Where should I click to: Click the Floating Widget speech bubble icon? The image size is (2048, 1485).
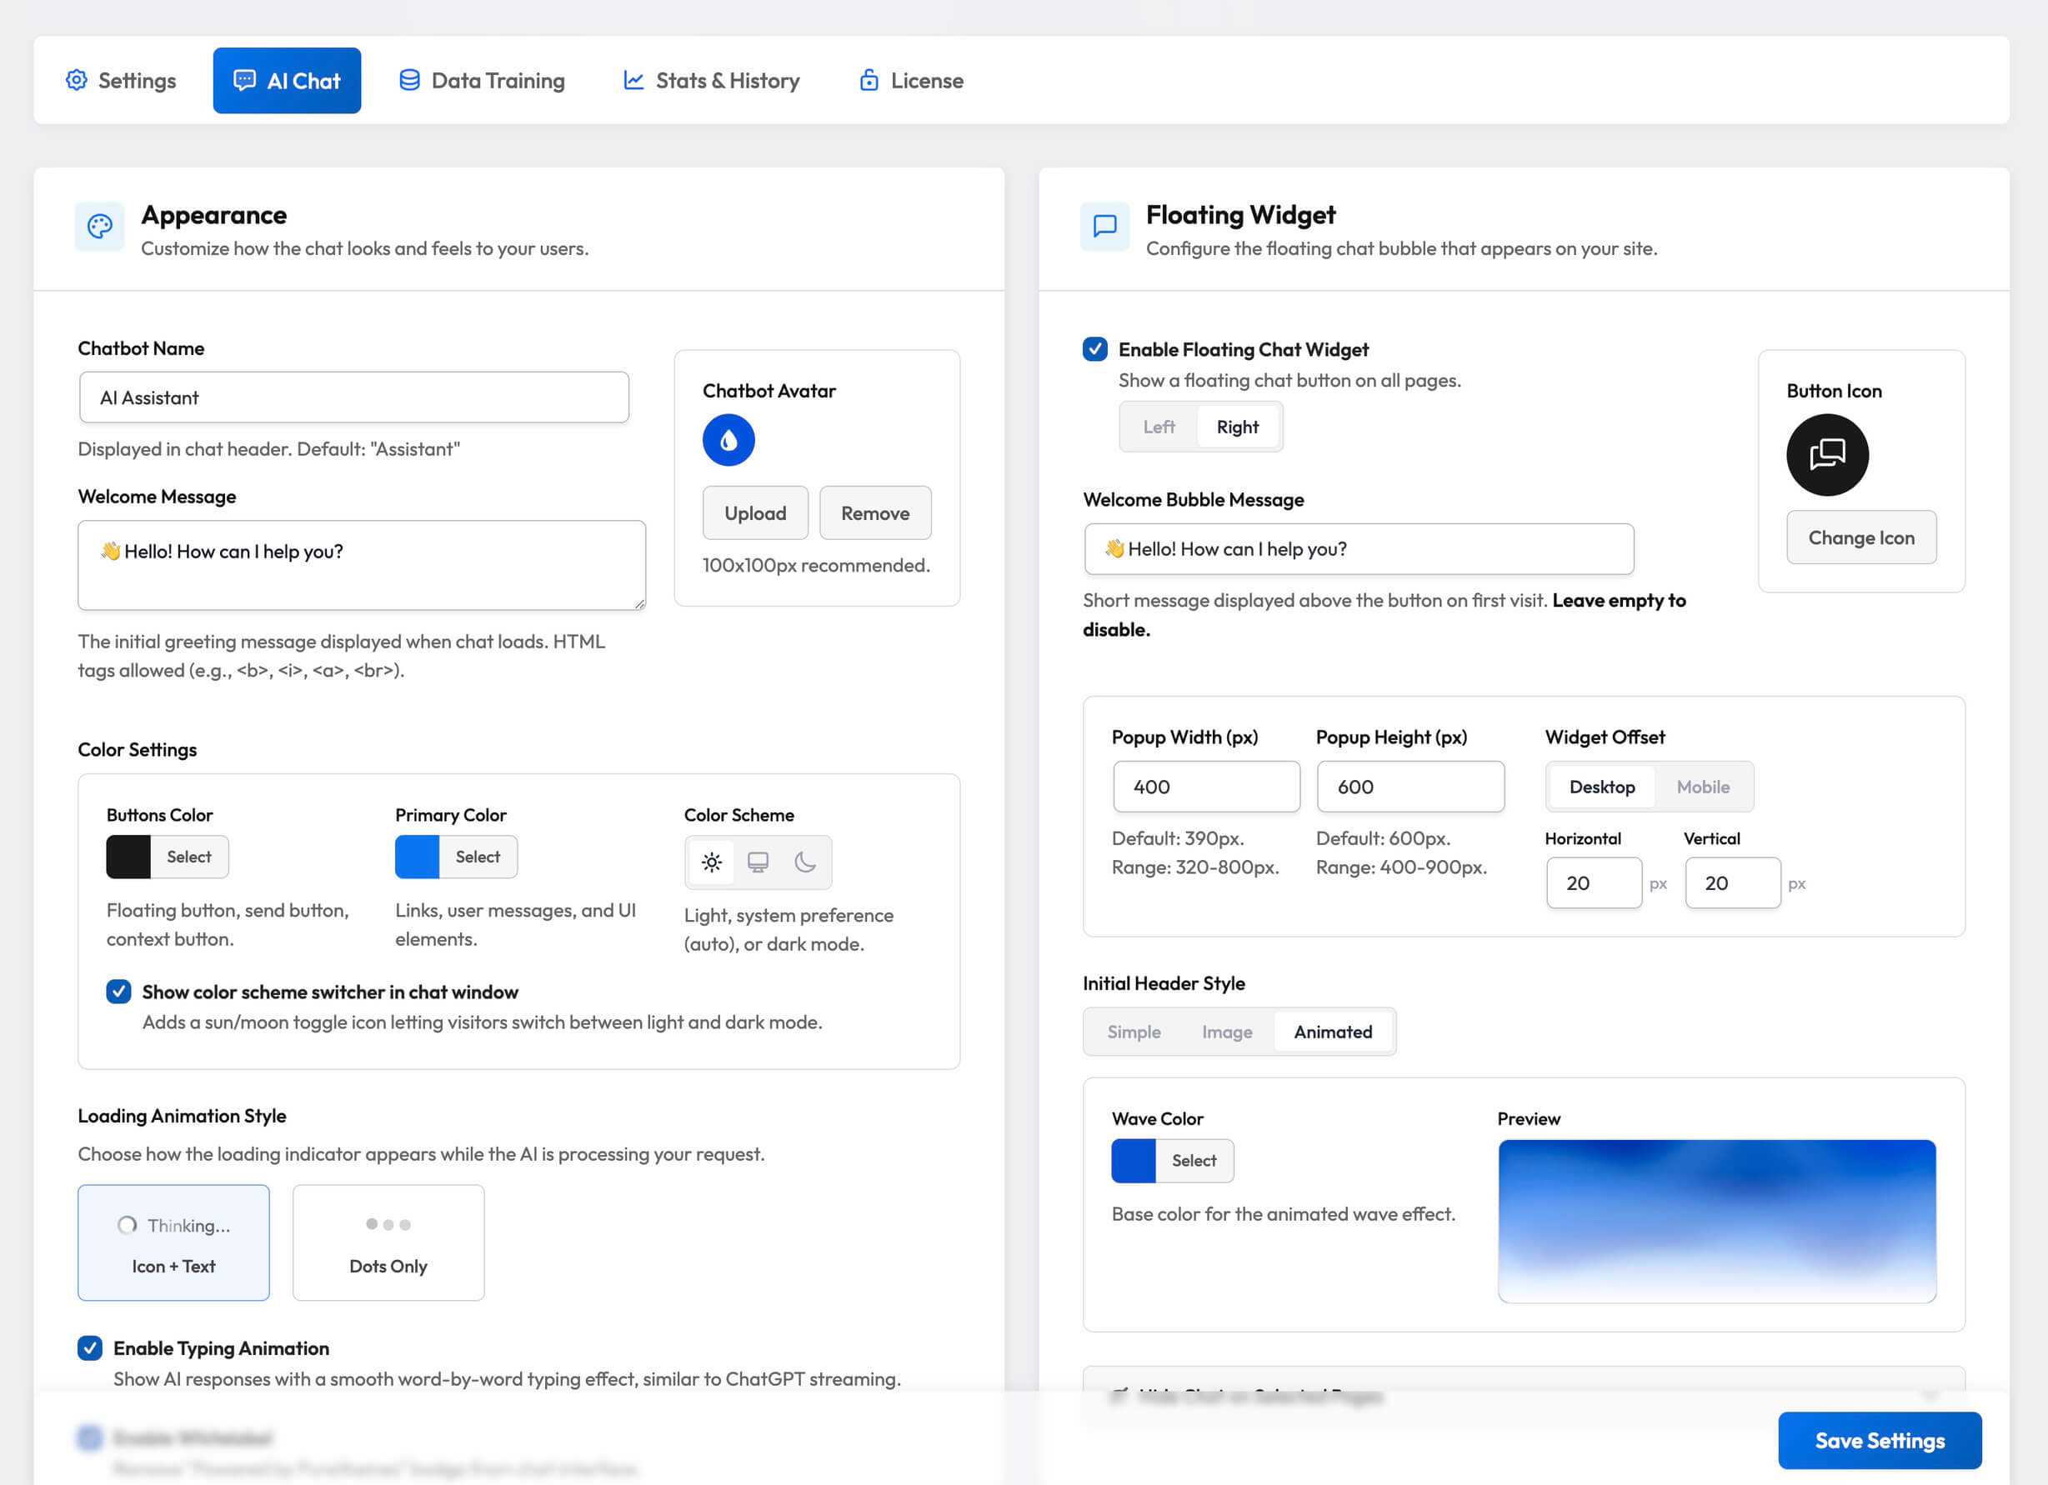pyautogui.click(x=1104, y=227)
